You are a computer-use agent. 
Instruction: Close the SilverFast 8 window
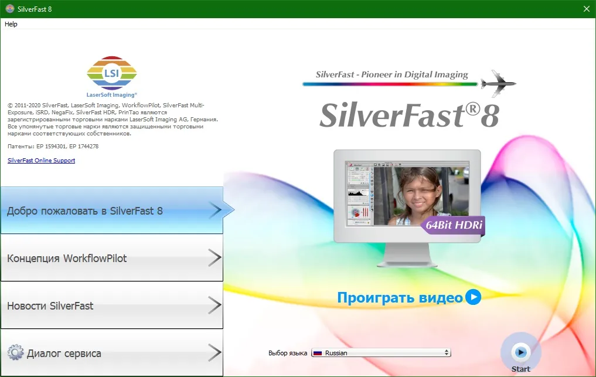587,9
